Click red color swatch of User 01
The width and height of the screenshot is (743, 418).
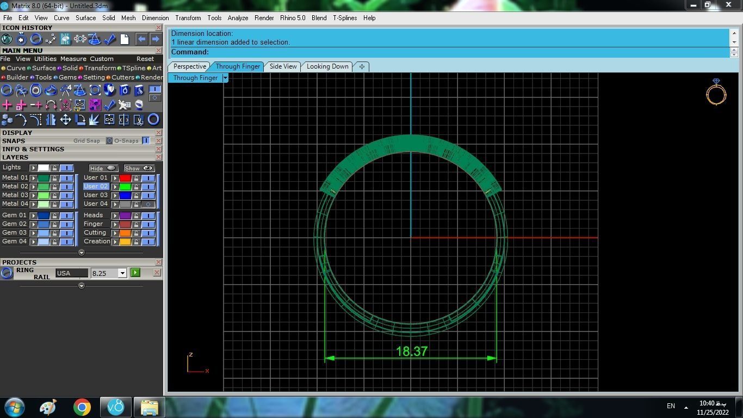125,178
